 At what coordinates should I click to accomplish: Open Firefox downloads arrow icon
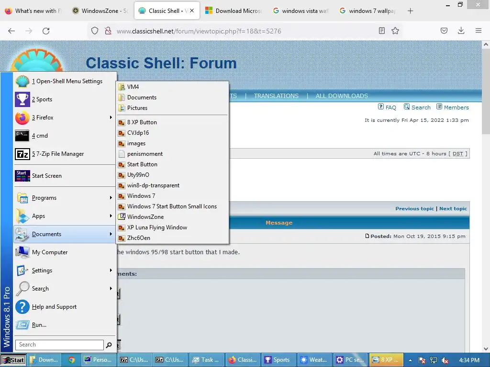point(461,31)
